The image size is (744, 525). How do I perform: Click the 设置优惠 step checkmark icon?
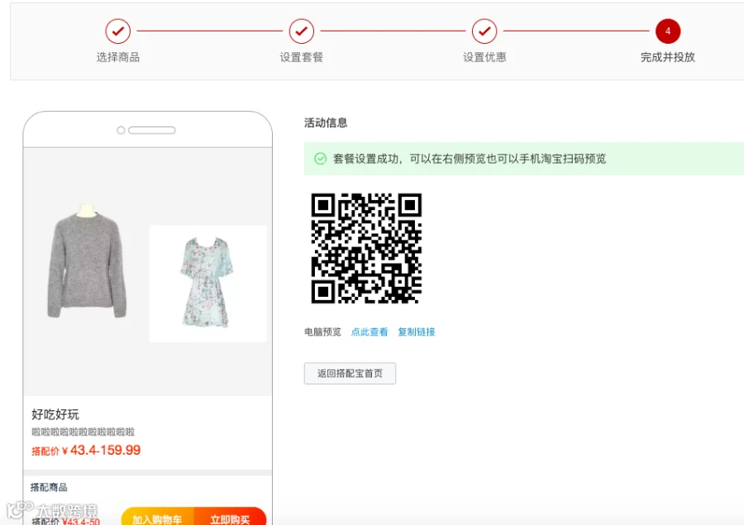pyautogui.click(x=484, y=31)
